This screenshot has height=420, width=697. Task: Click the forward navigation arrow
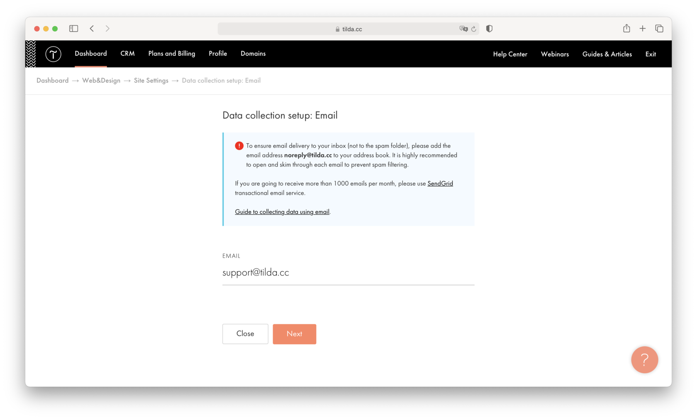click(x=107, y=29)
